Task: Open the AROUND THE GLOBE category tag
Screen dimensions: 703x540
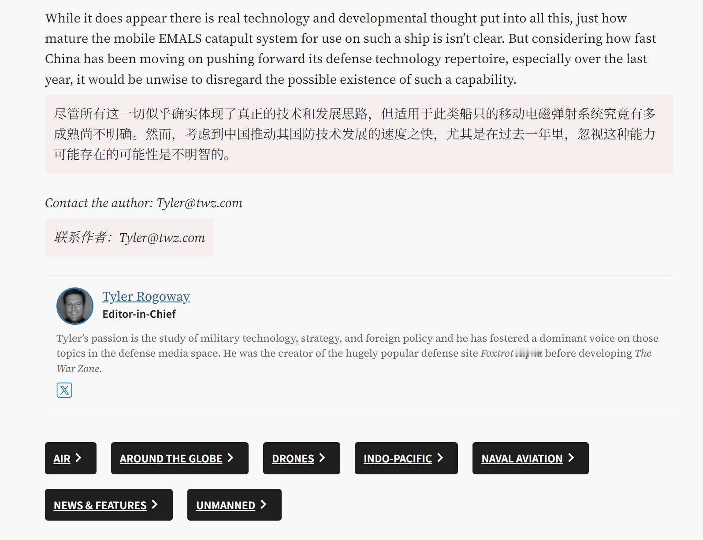Action: point(180,458)
